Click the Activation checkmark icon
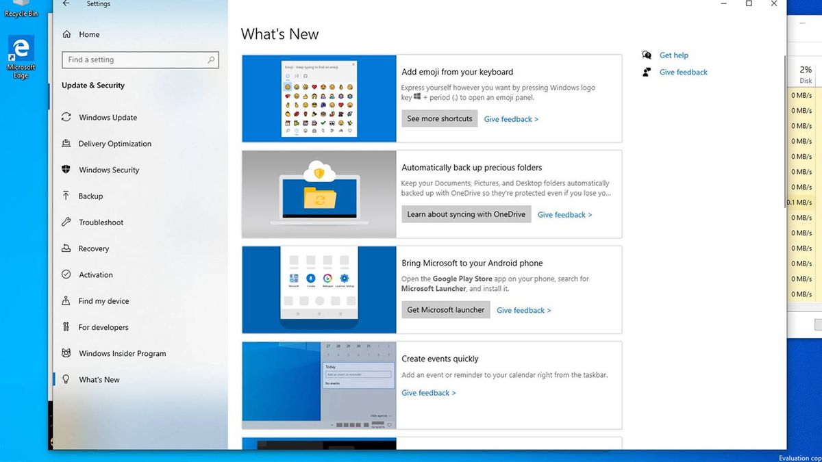This screenshot has height=462, width=822. click(x=66, y=274)
